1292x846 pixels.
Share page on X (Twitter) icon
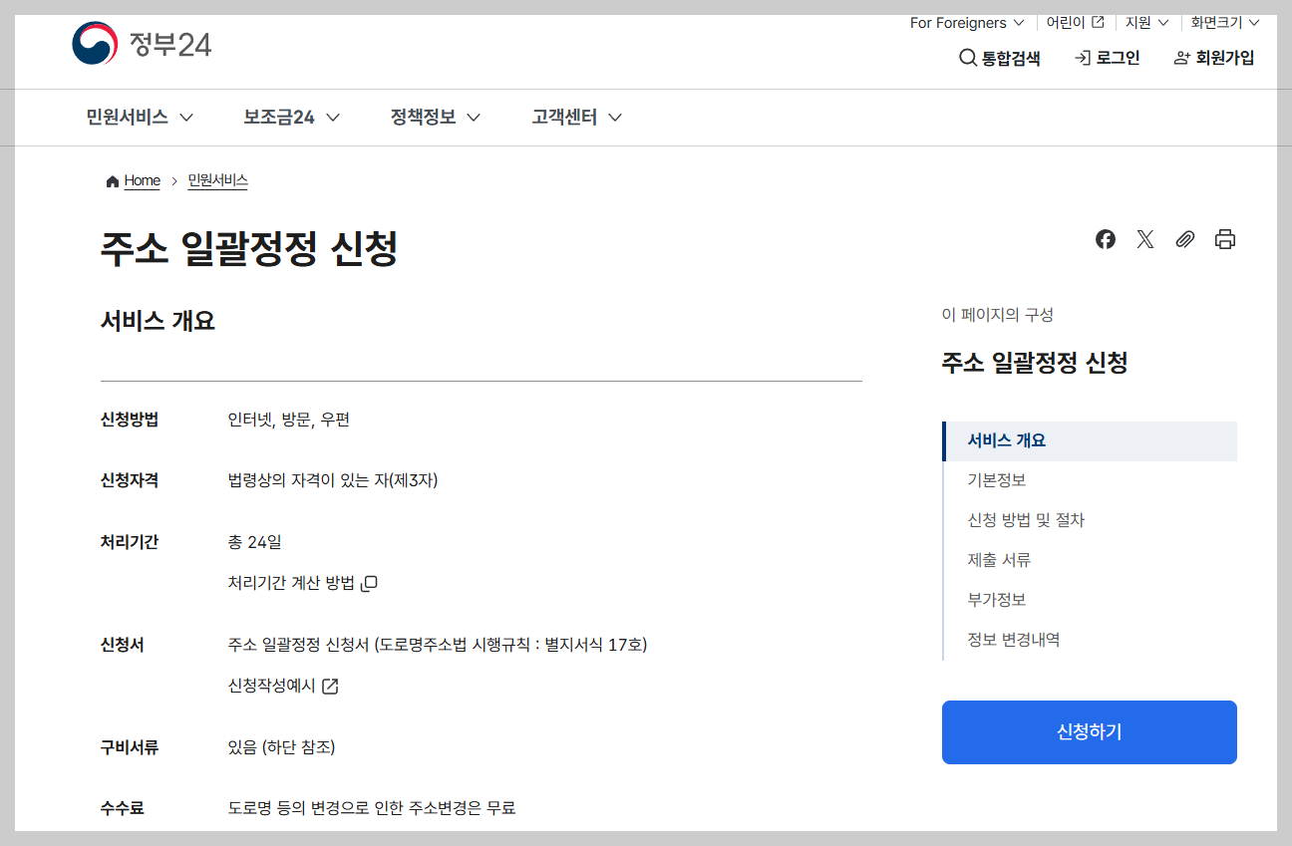coord(1145,239)
